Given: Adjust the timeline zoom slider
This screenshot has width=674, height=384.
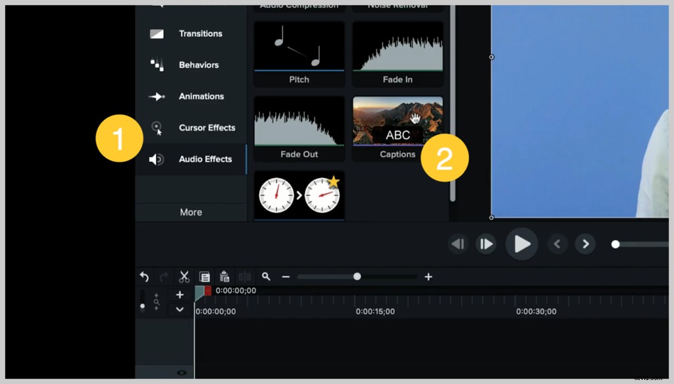Looking at the screenshot, I should coord(356,277).
